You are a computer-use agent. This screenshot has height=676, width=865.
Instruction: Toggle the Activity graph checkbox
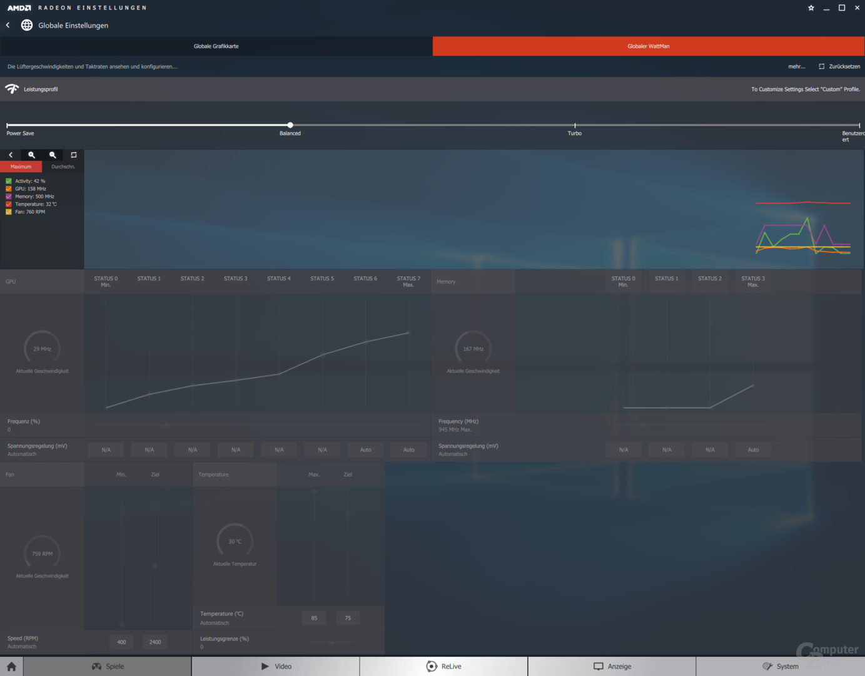click(9, 181)
